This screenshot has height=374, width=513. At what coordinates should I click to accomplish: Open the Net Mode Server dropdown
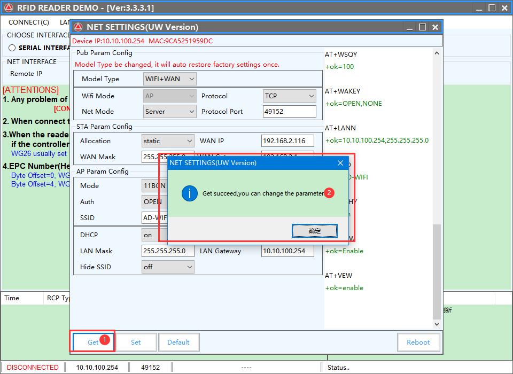click(170, 112)
